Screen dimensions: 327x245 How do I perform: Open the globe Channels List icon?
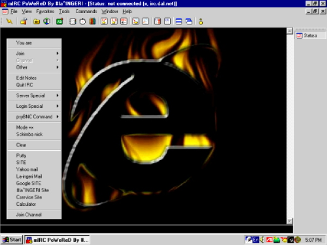click(x=46, y=21)
